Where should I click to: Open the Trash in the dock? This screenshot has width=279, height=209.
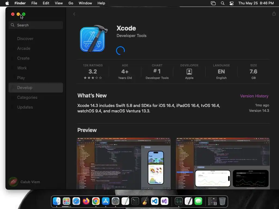click(x=222, y=201)
